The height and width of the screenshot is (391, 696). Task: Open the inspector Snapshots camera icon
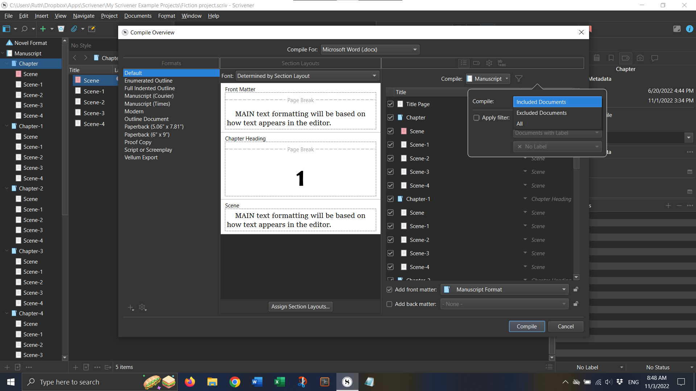(x=640, y=58)
